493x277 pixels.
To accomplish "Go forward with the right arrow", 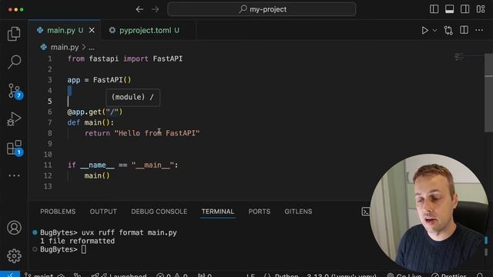I will (x=155, y=9).
